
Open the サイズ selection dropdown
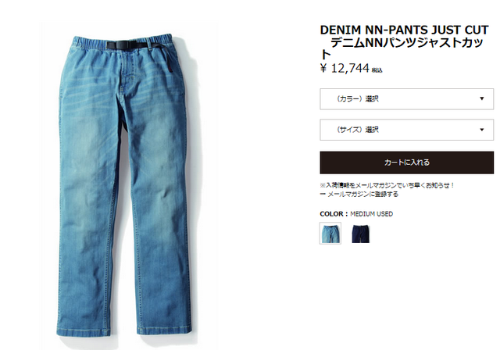[x=406, y=130]
